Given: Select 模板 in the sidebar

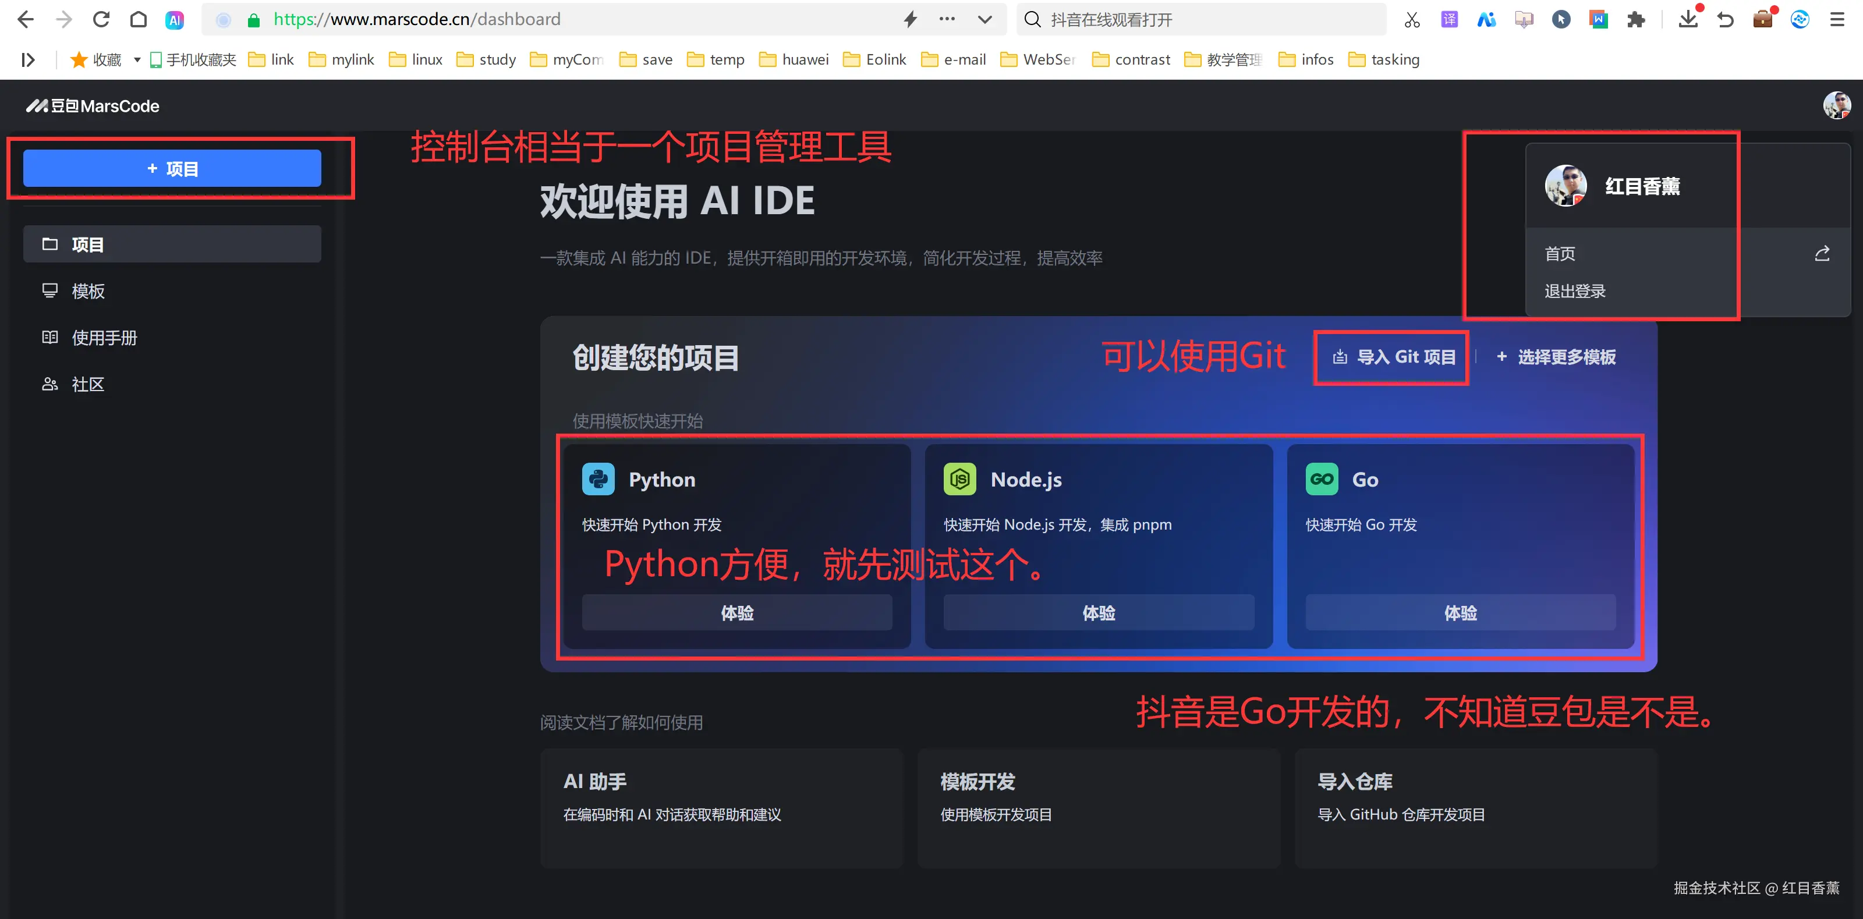Looking at the screenshot, I should 87,292.
